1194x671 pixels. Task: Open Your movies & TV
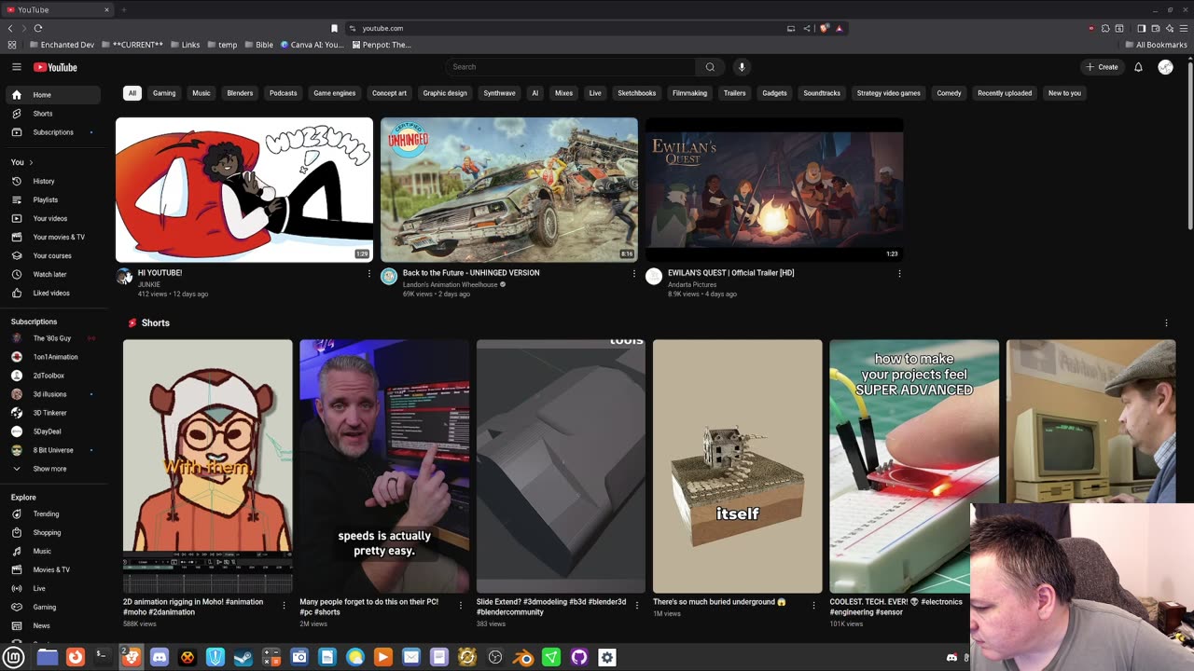51,237
